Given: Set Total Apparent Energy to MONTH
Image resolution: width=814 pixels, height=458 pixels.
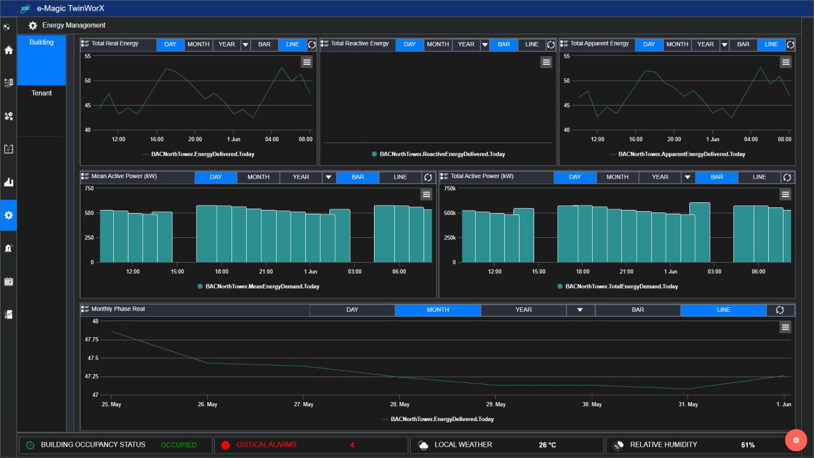Looking at the screenshot, I should coord(677,45).
